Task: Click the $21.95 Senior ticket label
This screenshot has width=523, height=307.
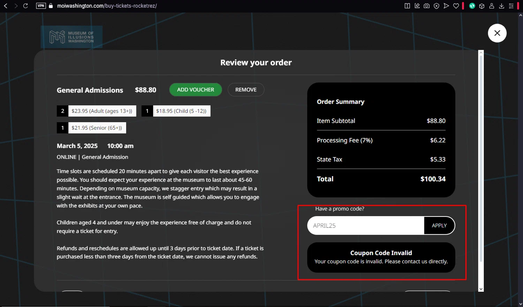Action: 97,128
